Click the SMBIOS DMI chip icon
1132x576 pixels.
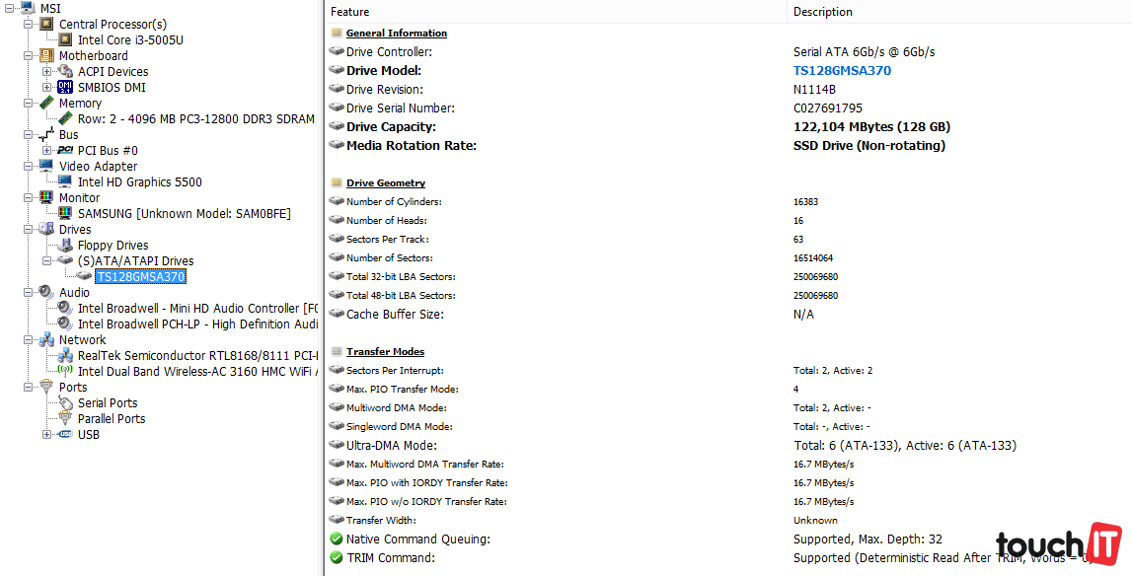point(65,88)
